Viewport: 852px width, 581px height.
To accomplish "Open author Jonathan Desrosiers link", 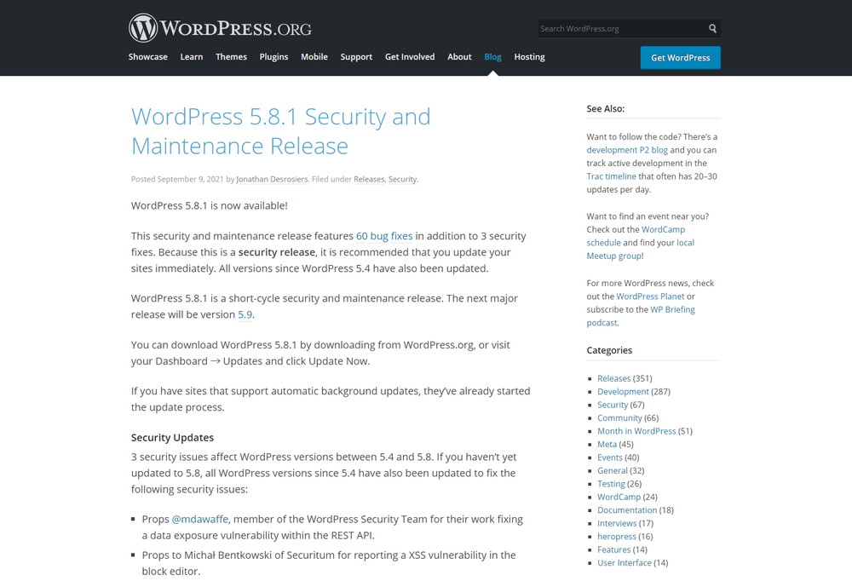I will click(273, 180).
